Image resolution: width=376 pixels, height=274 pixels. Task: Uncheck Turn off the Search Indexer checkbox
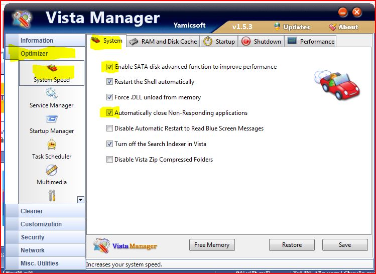(x=109, y=144)
